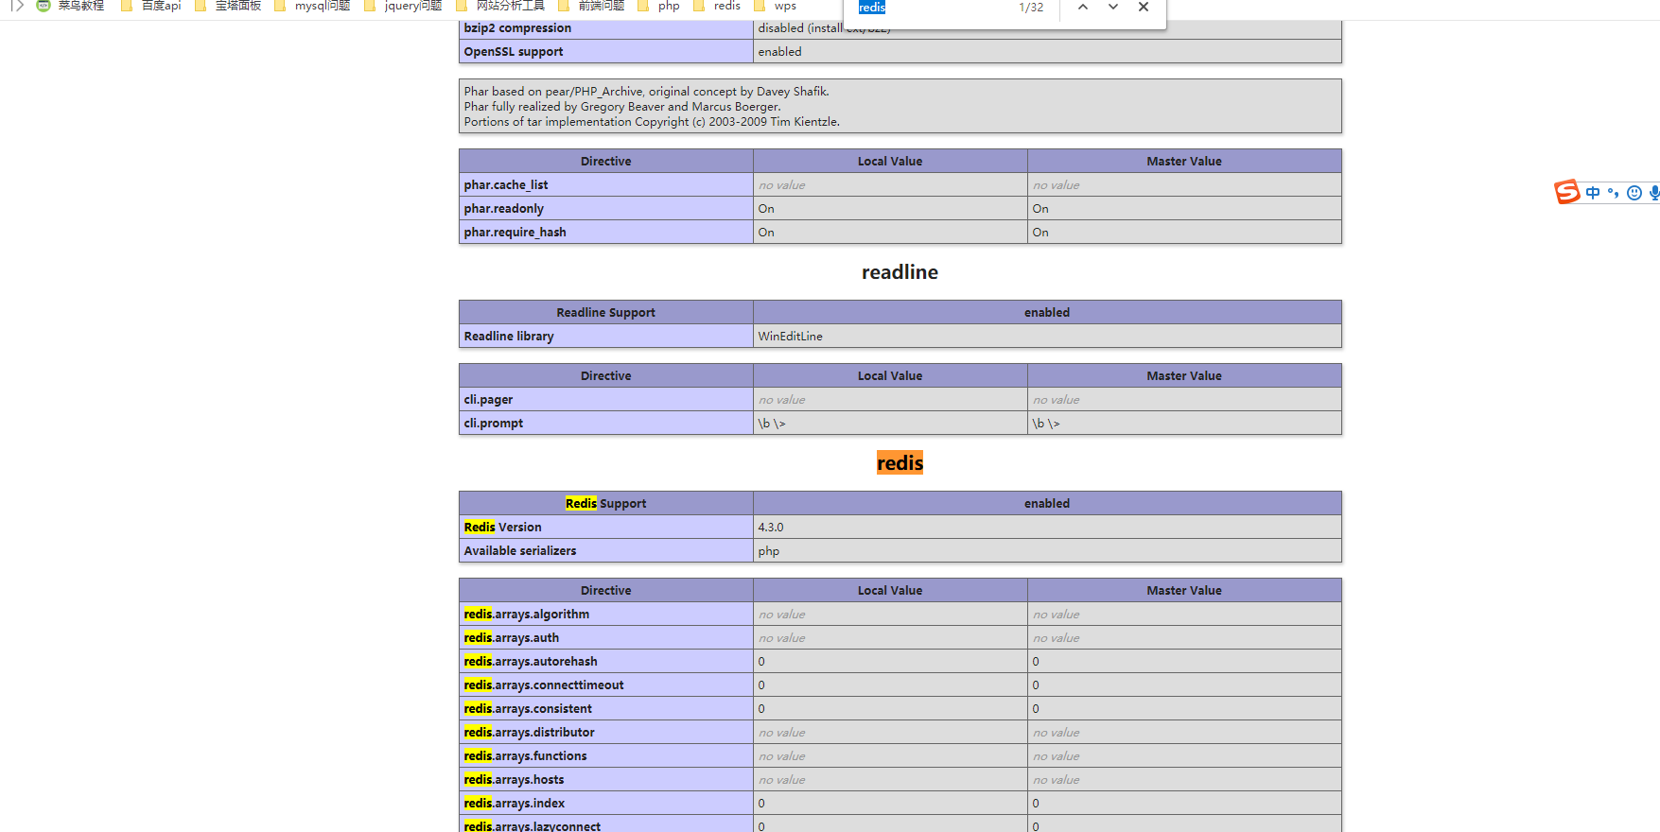Click phar.readonly local value On

(766, 209)
